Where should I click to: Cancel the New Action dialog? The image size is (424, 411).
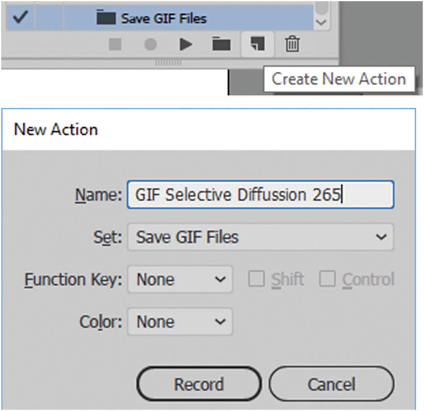tap(331, 384)
